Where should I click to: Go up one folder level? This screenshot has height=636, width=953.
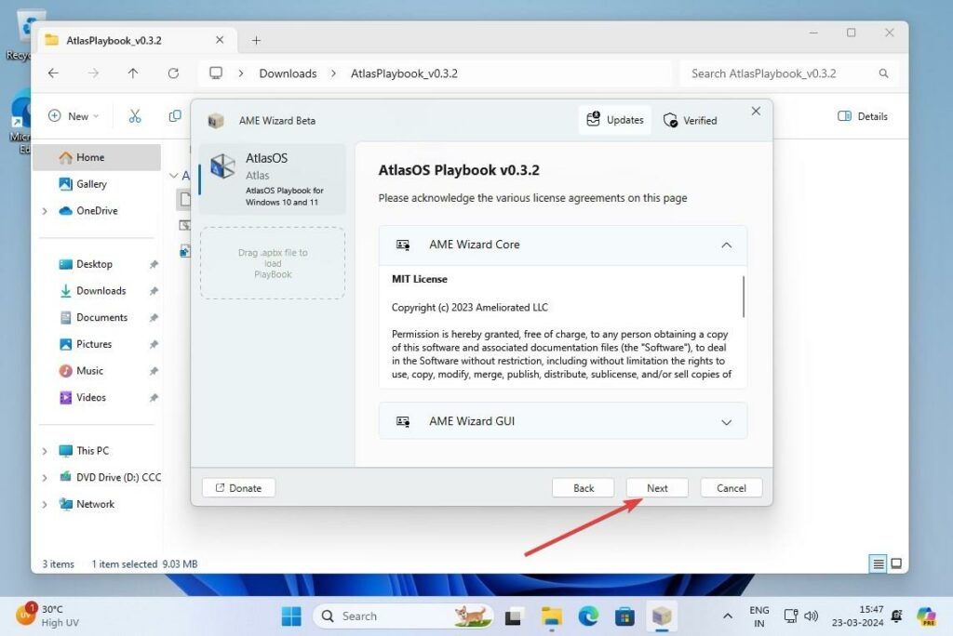tap(133, 73)
